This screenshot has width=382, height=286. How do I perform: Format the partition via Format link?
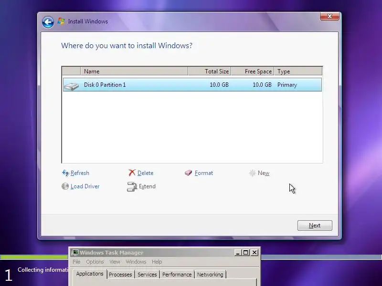tap(204, 173)
